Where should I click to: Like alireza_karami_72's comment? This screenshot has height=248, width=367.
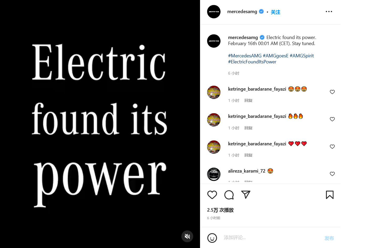click(x=332, y=174)
